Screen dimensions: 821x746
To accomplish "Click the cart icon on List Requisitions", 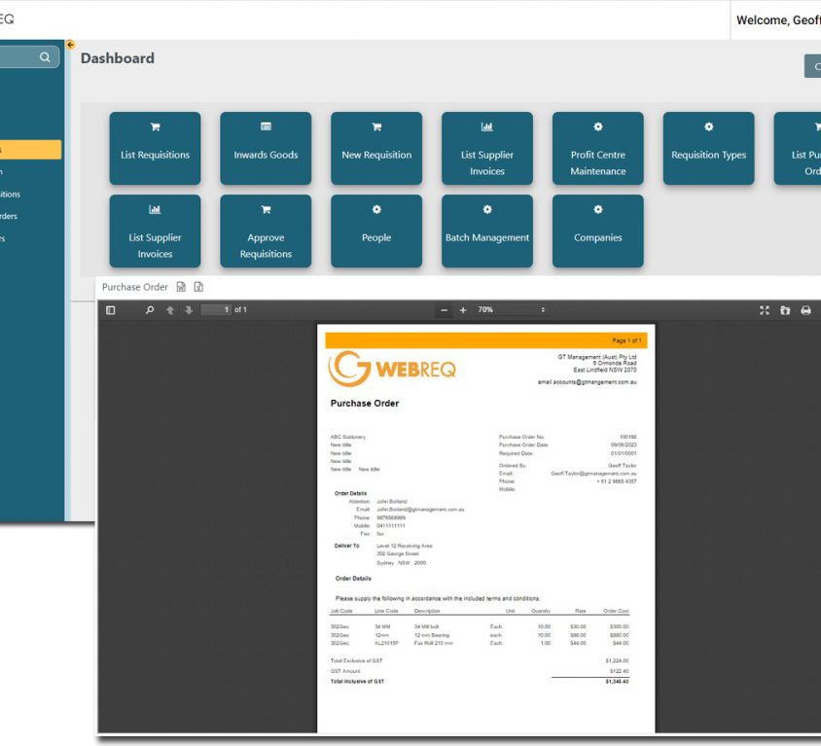I will point(155,126).
